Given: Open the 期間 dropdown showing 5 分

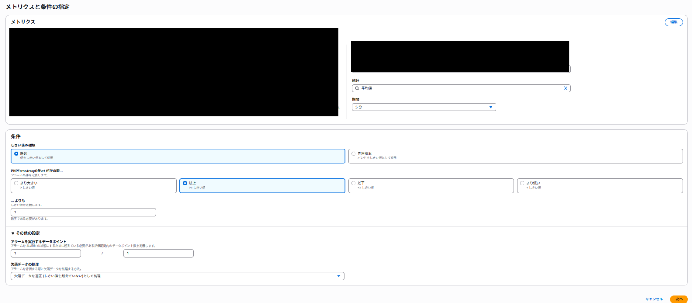Looking at the screenshot, I should (x=423, y=107).
